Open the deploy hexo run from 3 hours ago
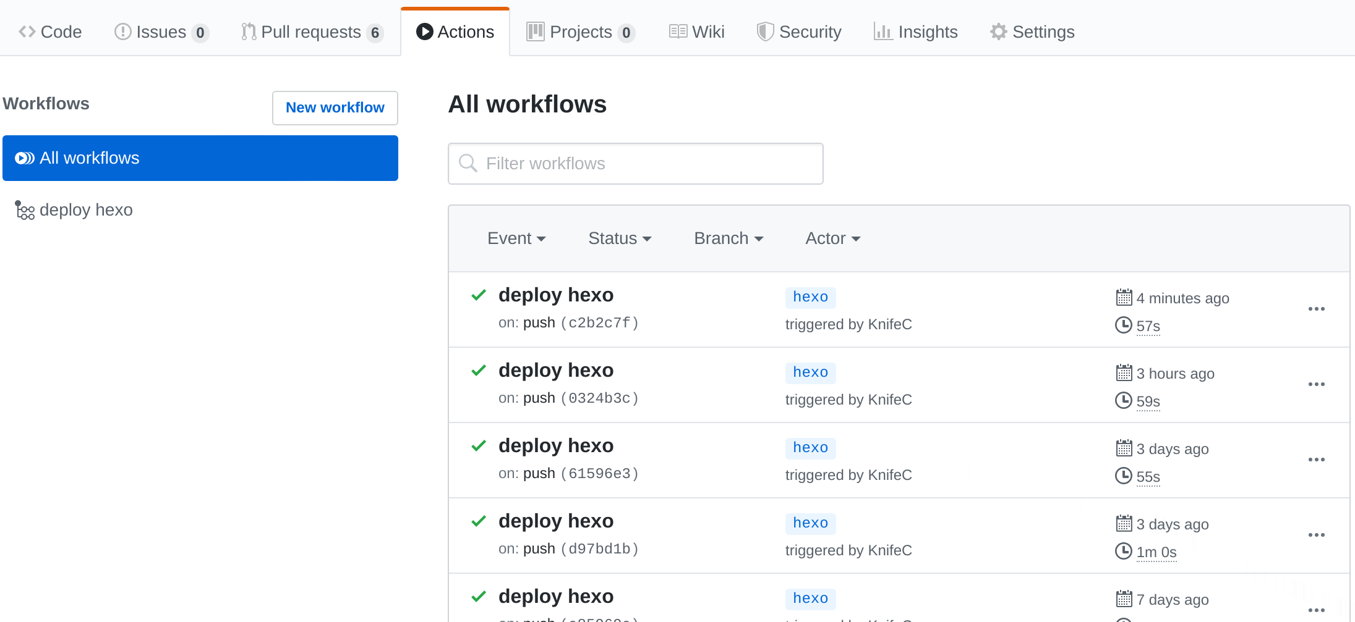 click(x=555, y=371)
